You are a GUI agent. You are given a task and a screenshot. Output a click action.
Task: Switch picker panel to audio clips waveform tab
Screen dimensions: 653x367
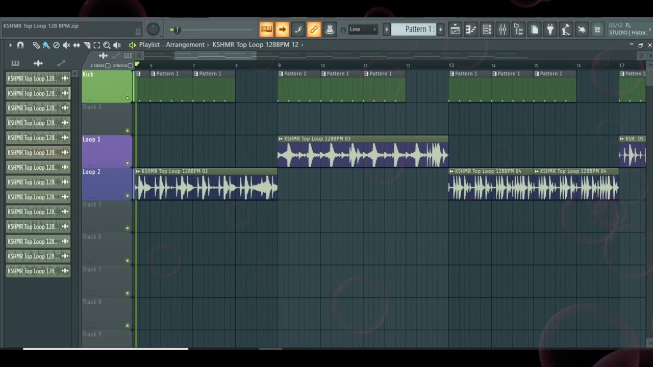tap(38, 63)
